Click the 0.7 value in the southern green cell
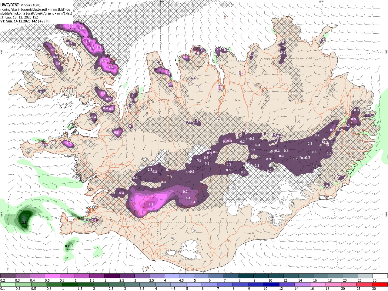Viewport: 388px width, 291px height. pyautogui.click(x=67, y=246)
